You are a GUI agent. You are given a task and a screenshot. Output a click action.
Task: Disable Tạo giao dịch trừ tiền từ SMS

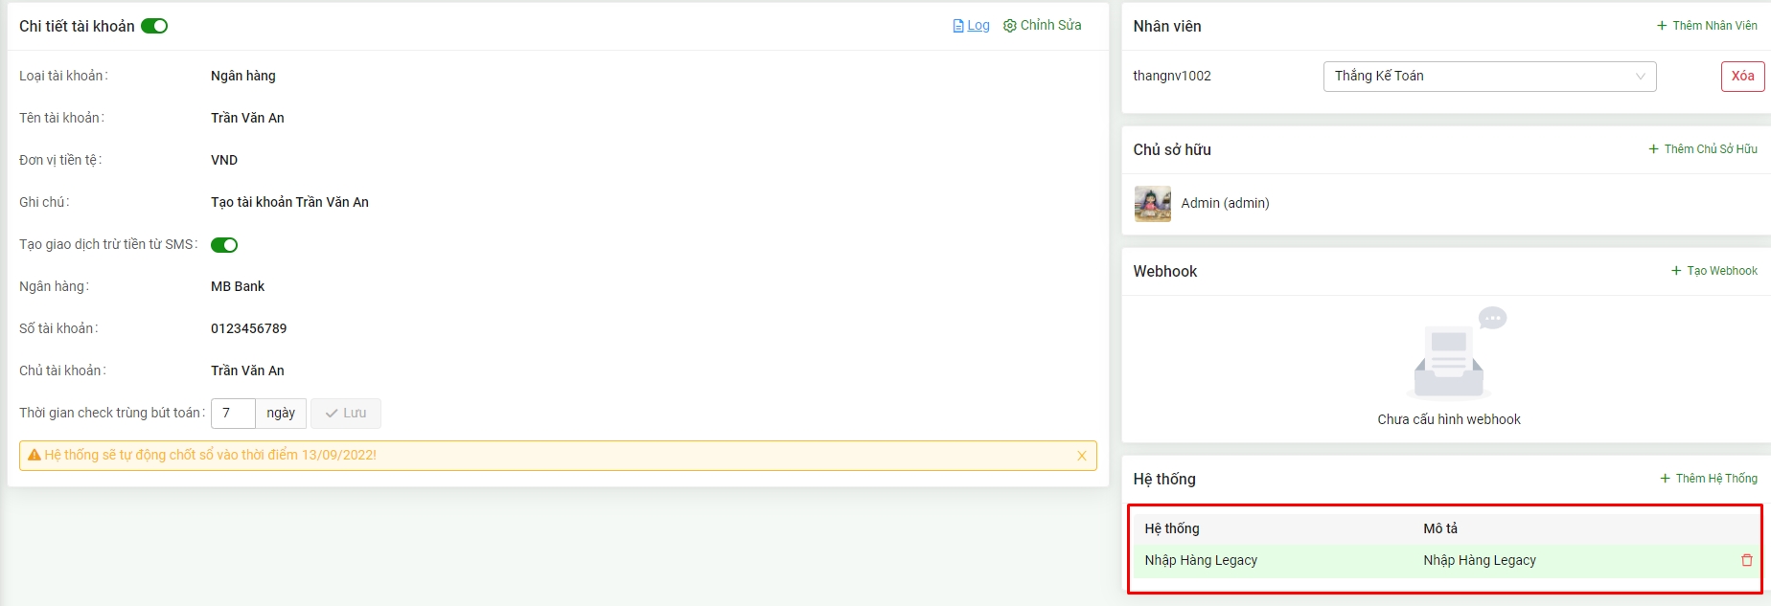224,245
